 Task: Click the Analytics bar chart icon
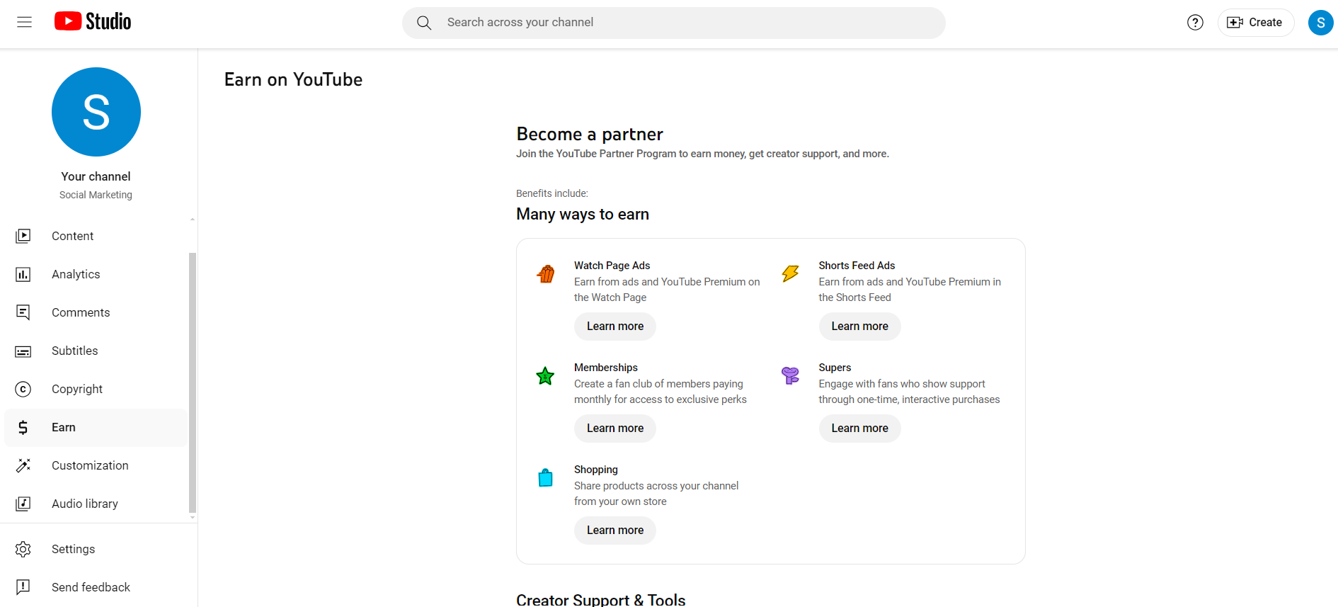[x=23, y=274]
